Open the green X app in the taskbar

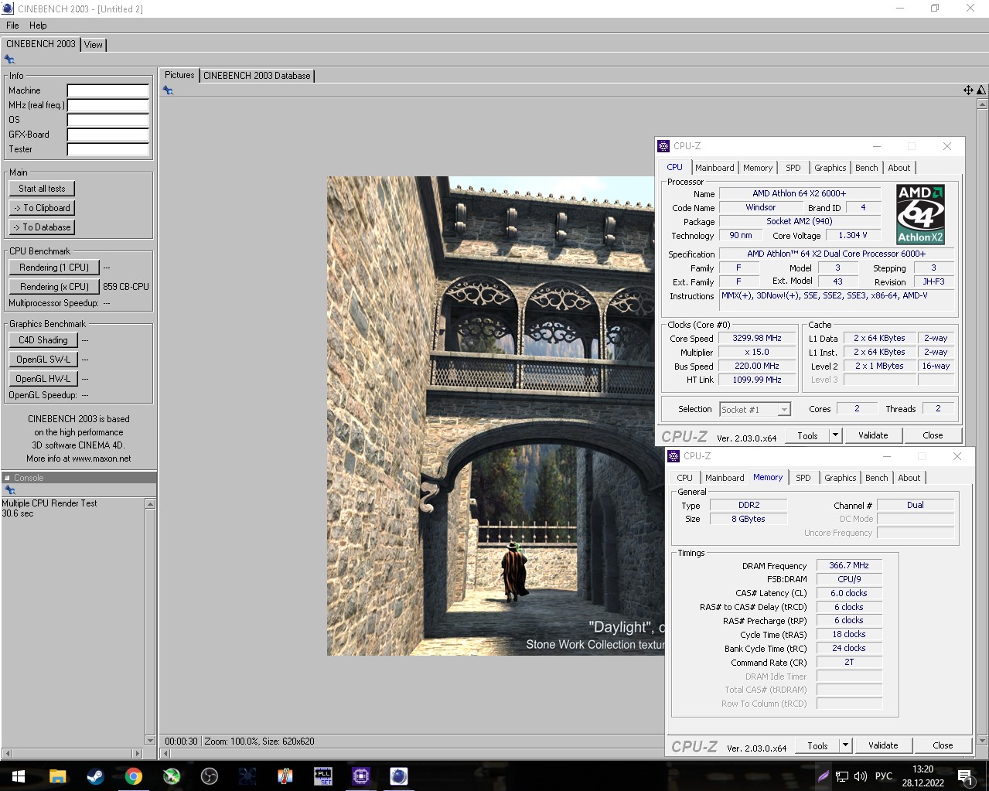171,776
